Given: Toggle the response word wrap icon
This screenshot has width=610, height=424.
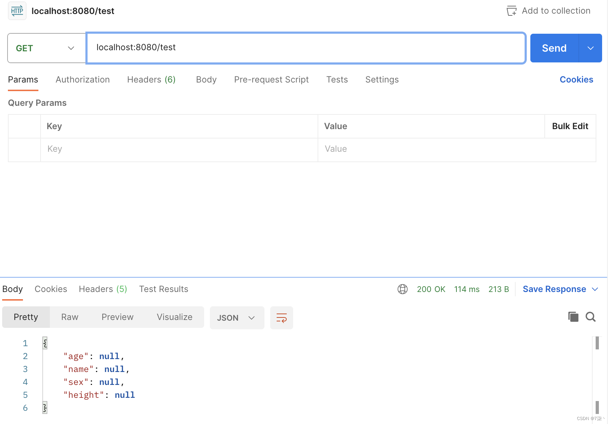Looking at the screenshot, I should [x=282, y=318].
